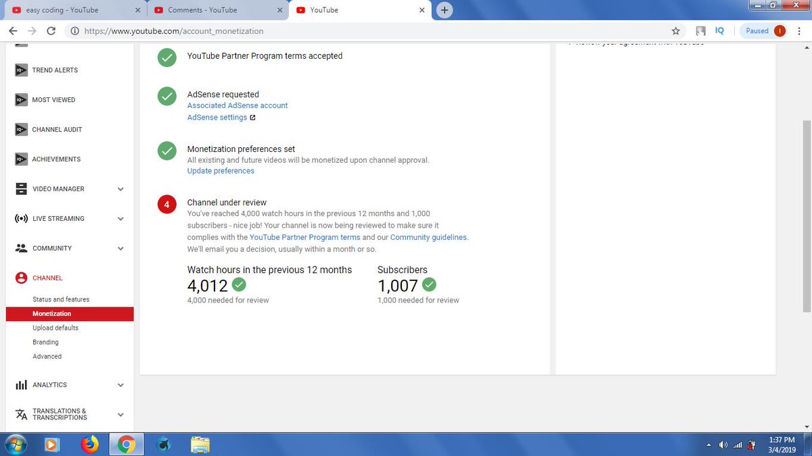The height and width of the screenshot is (456, 812).
Task: Go forward to the next page
Action: point(32,31)
